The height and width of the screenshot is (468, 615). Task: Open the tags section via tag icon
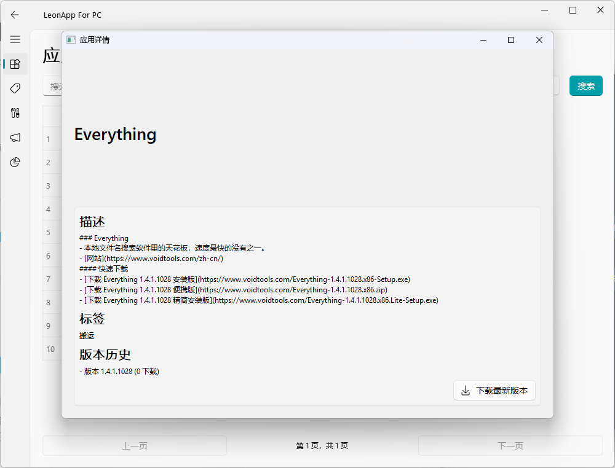15,88
